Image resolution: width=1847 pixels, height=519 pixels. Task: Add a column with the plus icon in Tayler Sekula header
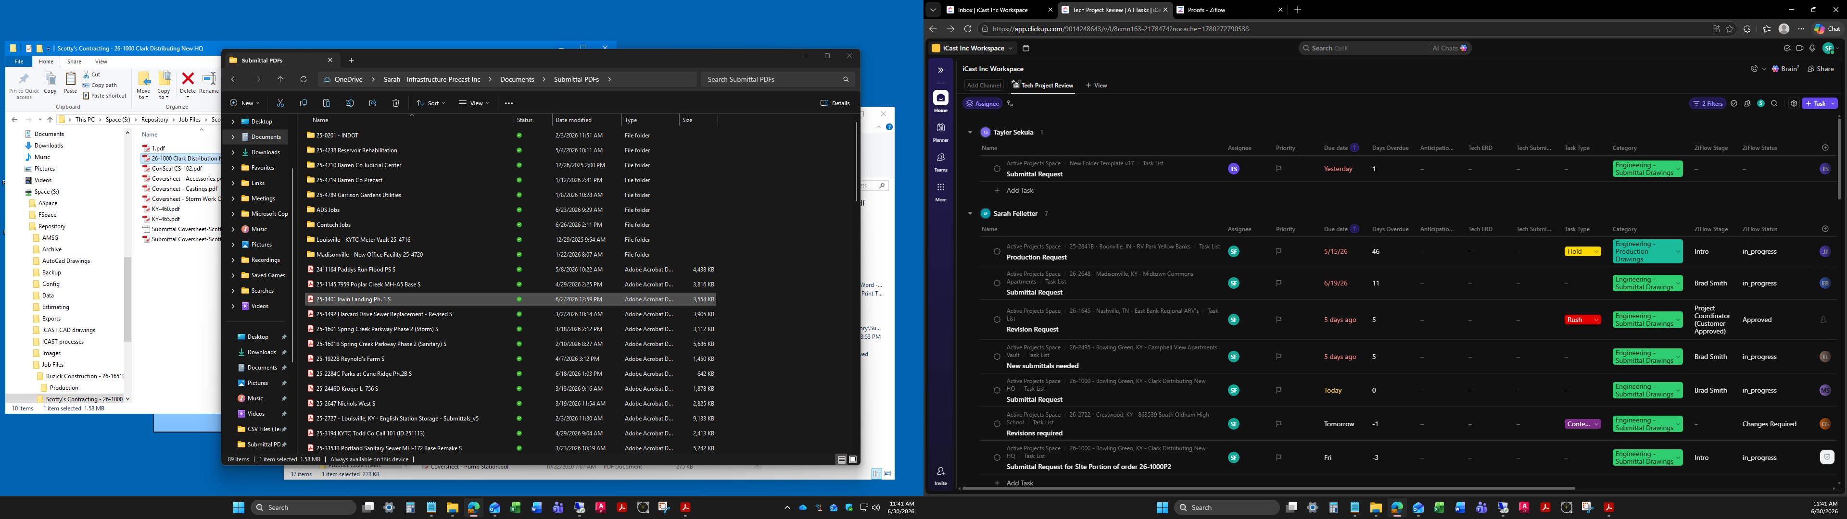(x=1825, y=148)
